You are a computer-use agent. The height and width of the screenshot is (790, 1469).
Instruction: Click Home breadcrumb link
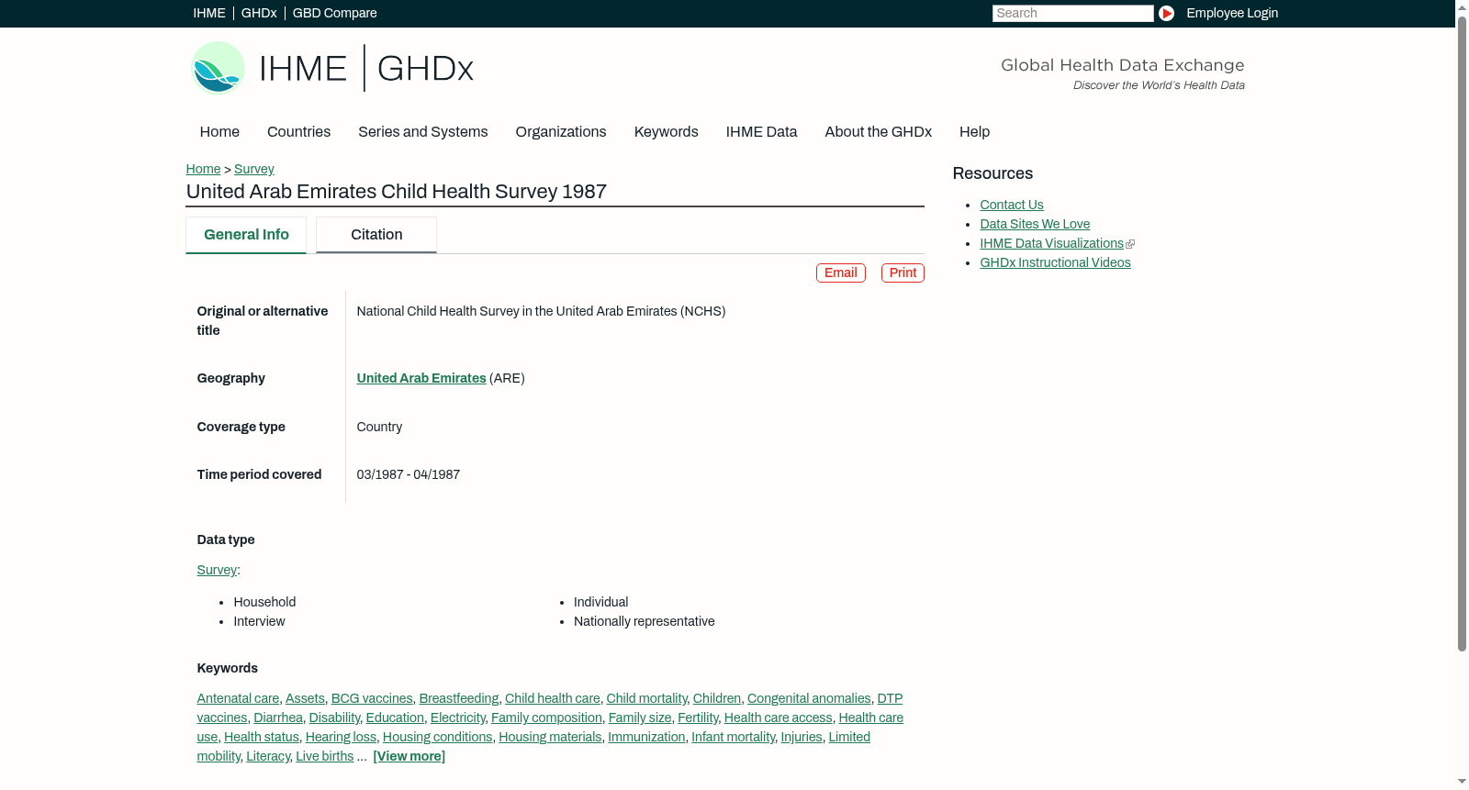(203, 169)
